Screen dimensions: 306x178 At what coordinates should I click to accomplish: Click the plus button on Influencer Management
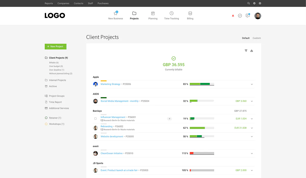point(170,119)
